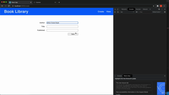Click the Book Library heading

tap(16, 12)
